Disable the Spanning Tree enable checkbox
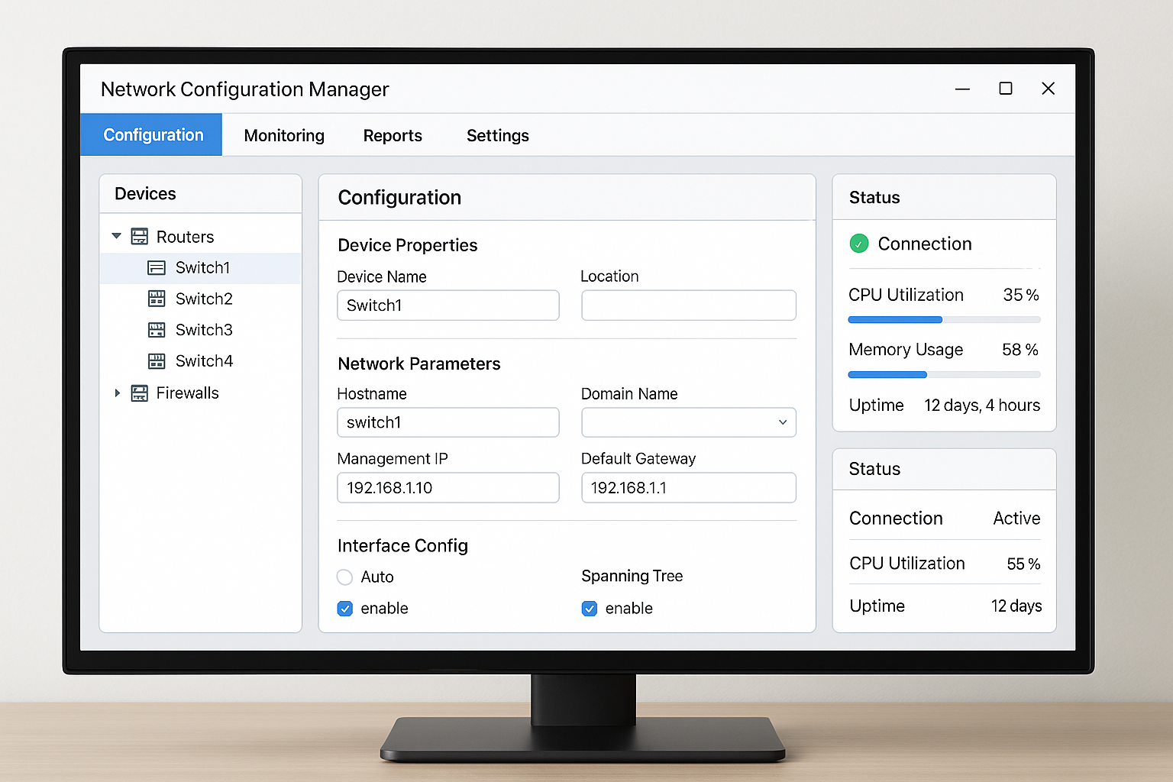1173x782 pixels. pyautogui.click(x=589, y=608)
